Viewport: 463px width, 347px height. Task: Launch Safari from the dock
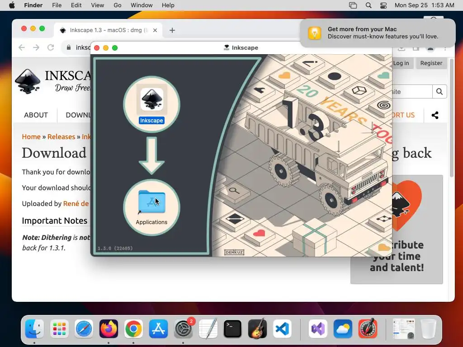(x=84, y=329)
